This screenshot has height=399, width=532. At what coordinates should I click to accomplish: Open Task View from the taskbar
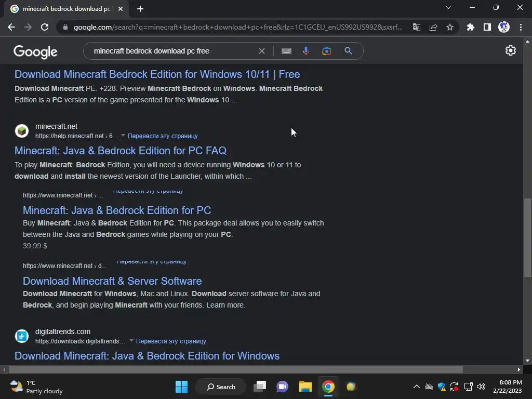coord(260,387)
